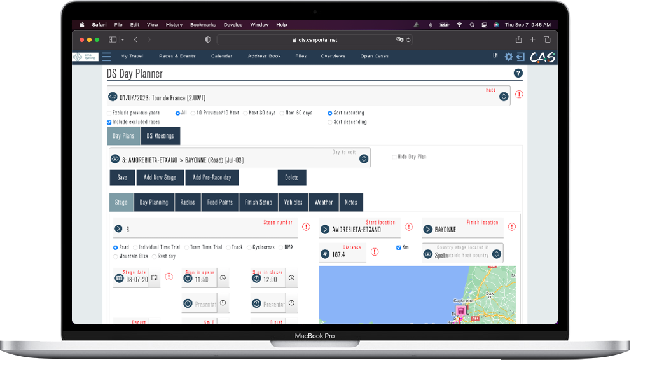Click Safari tab overview icon
This screenshot has width=671, height=367.
[547, 39]
